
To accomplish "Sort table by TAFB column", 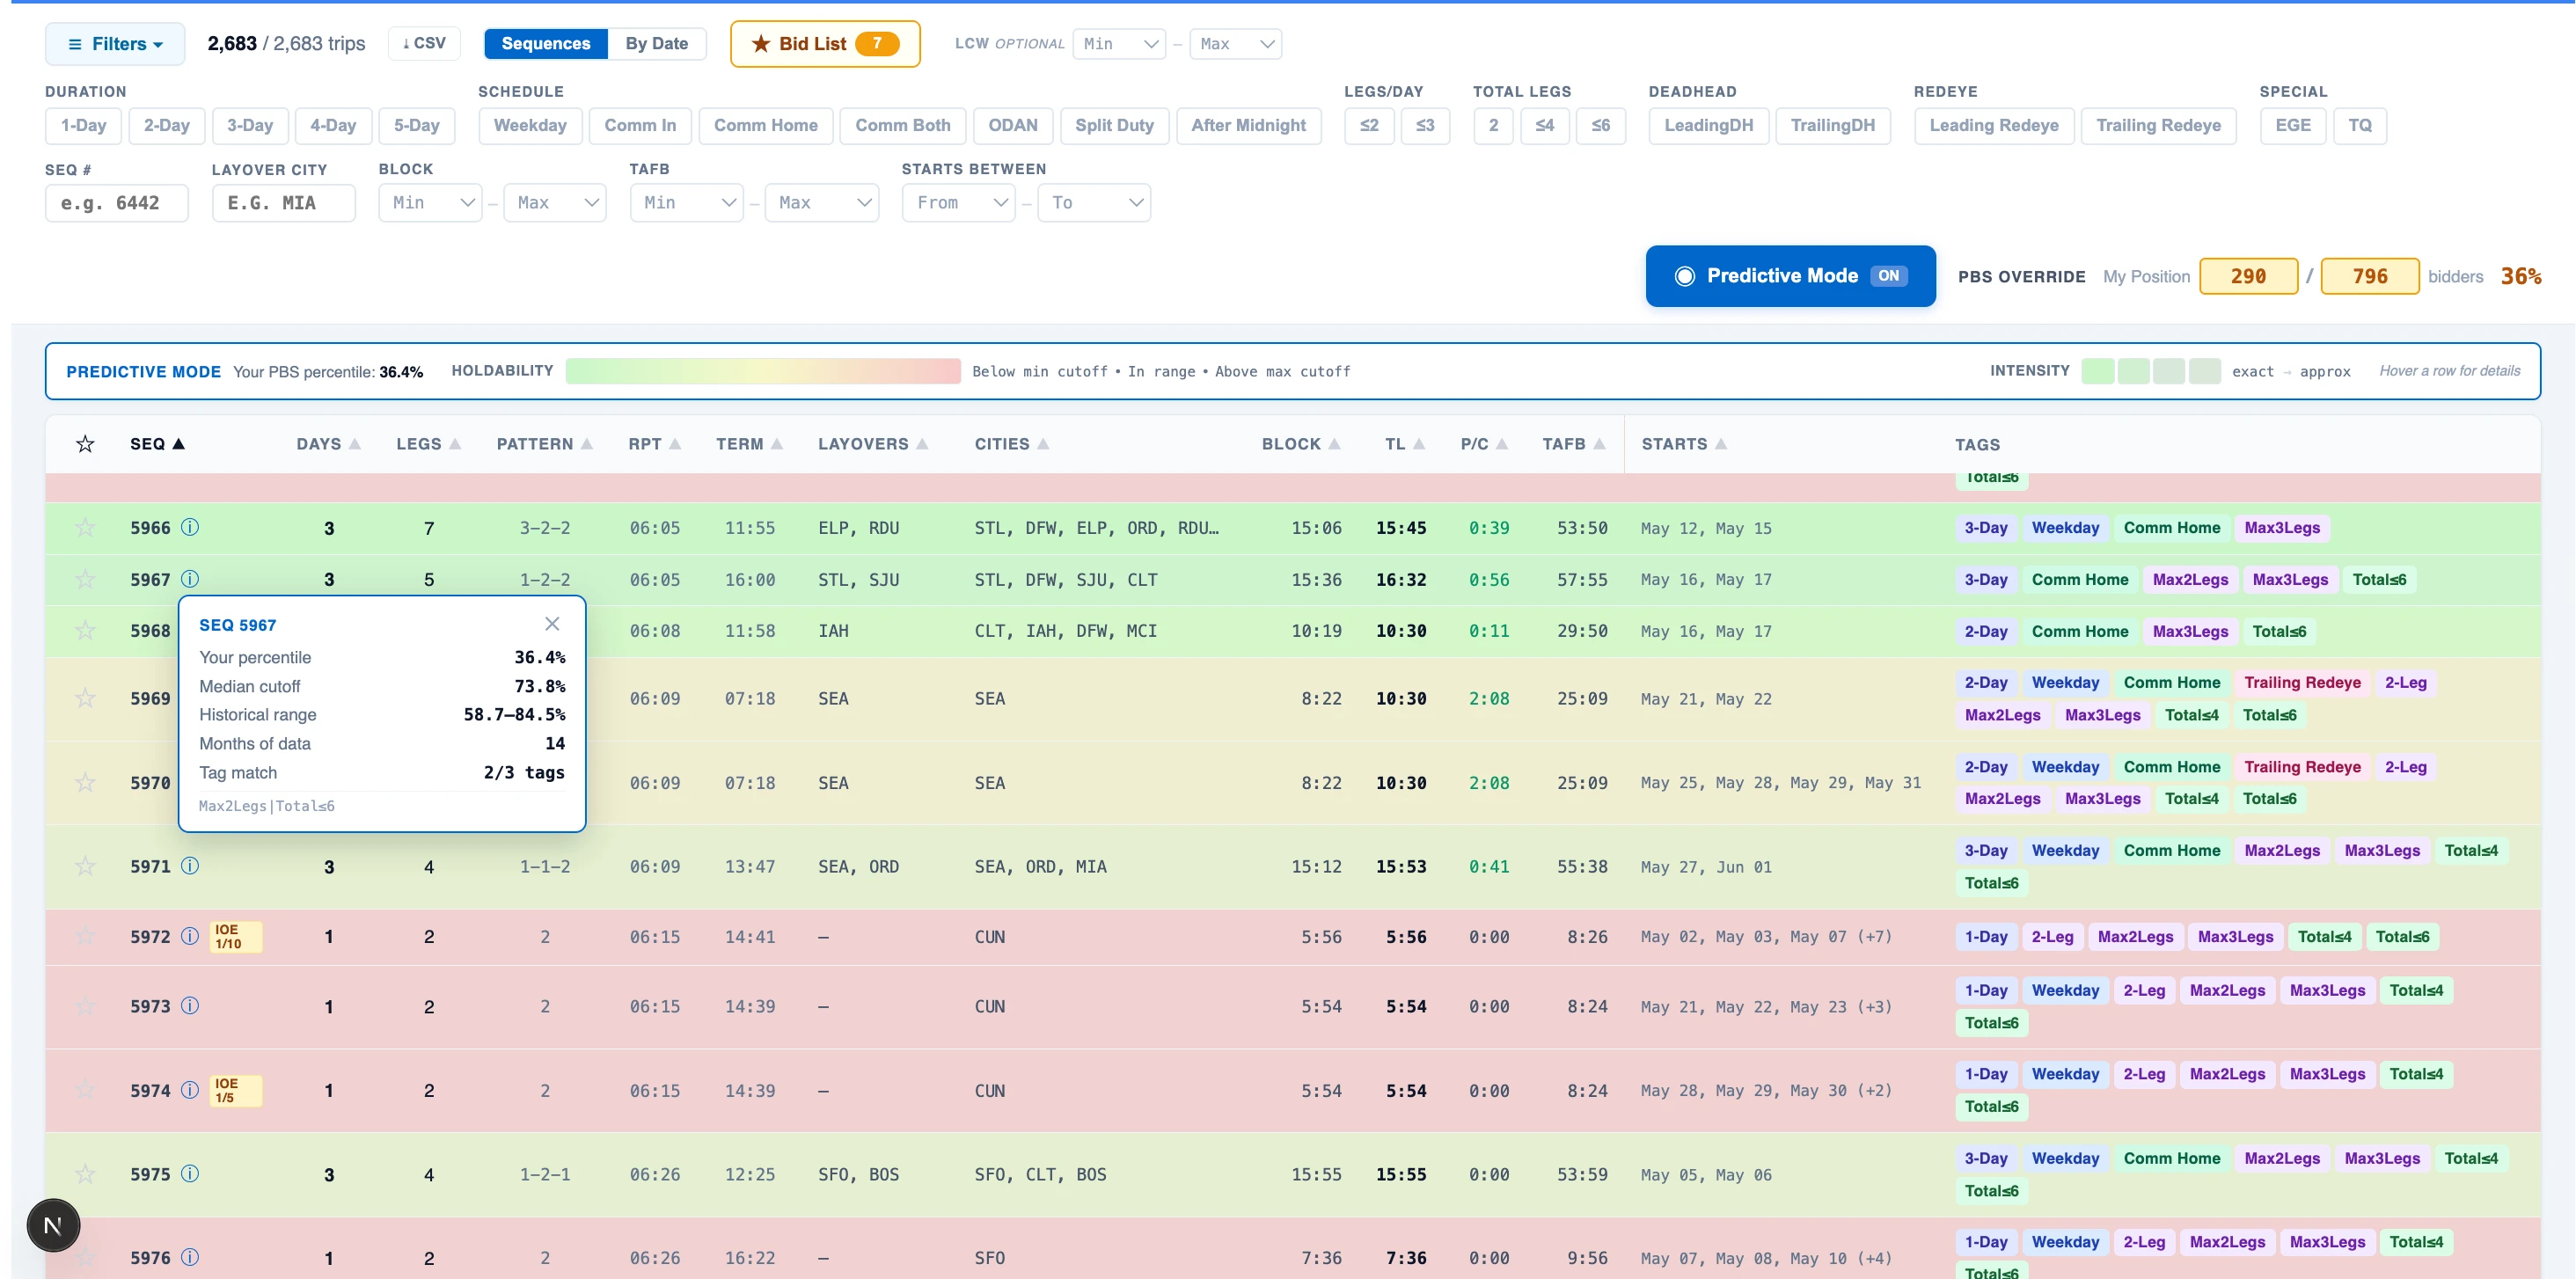I will (1574, 444).
